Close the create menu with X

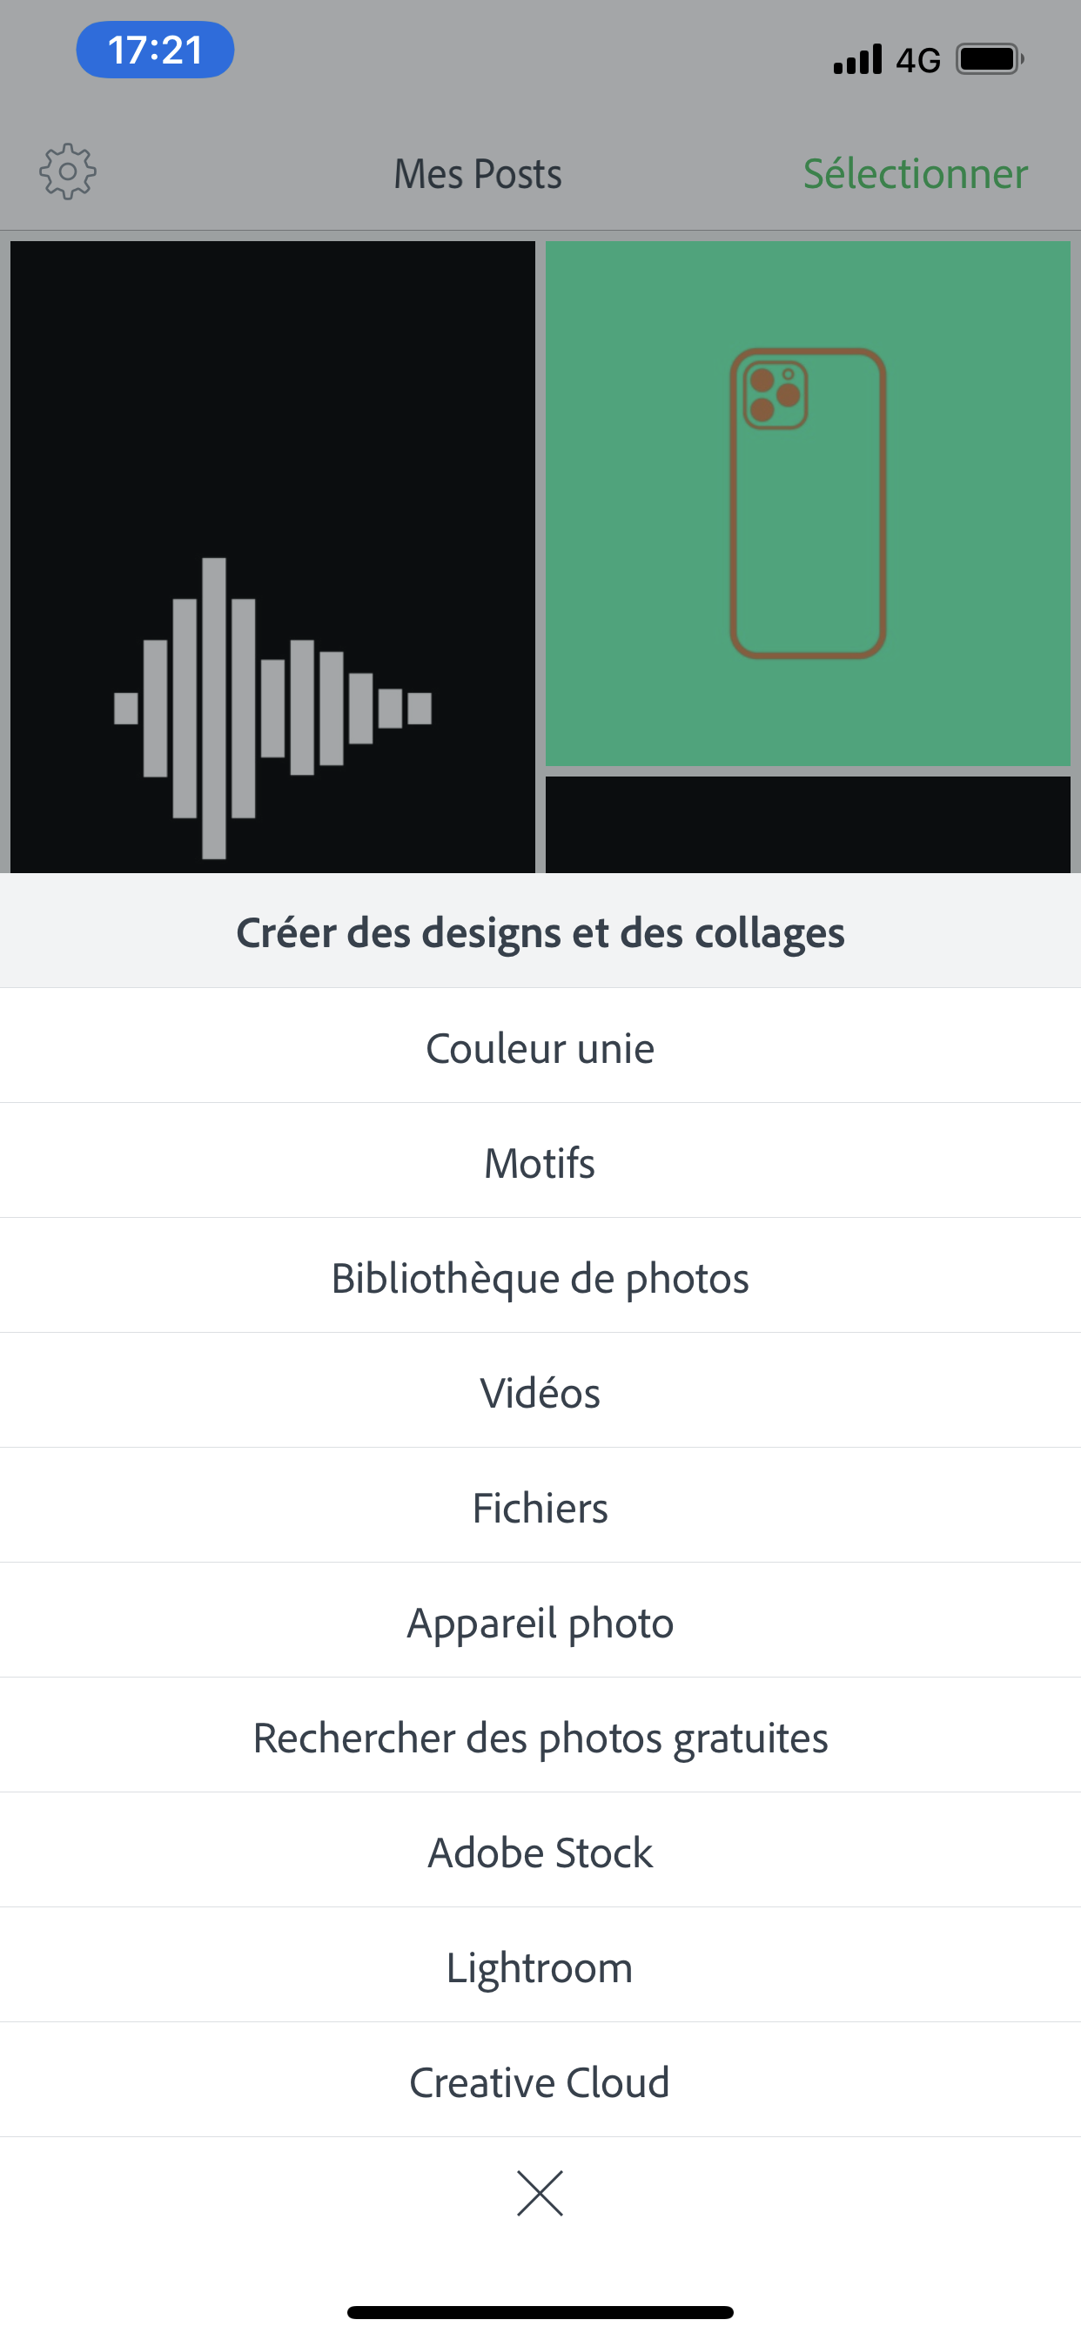click(540, 2193)
